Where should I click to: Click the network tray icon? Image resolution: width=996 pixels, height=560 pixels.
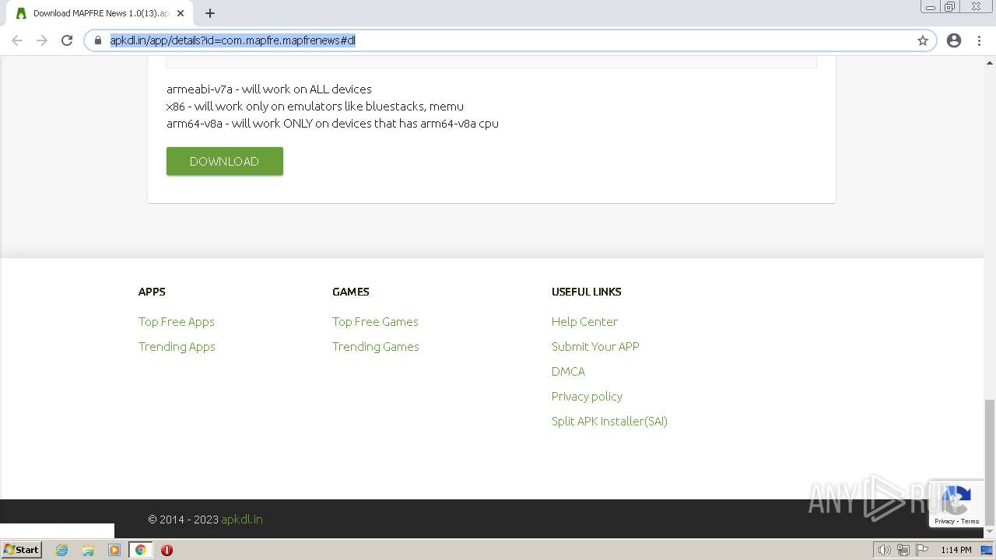coord(903,550)
